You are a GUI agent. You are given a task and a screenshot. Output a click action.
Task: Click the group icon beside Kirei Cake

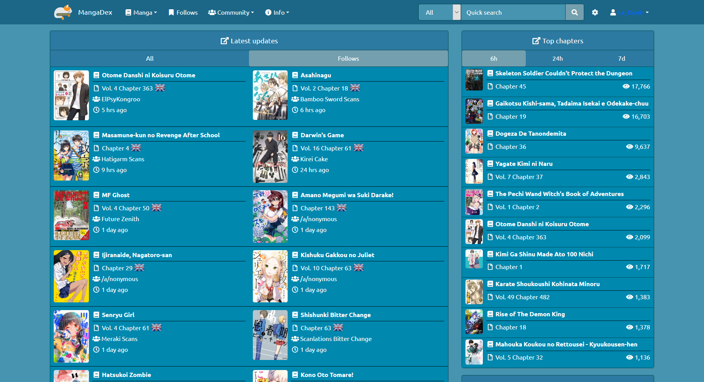295,159
